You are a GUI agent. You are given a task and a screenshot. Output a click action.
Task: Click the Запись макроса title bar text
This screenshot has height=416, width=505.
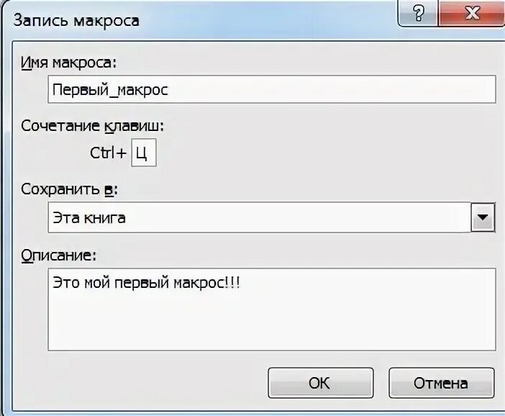click(x=76, y=21)
